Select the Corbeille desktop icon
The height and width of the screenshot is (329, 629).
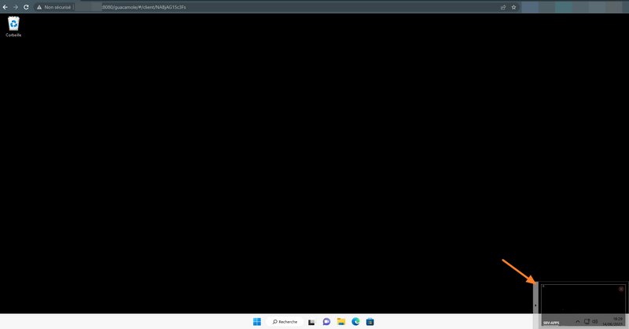pyautogui.click(x=13, y=27)
